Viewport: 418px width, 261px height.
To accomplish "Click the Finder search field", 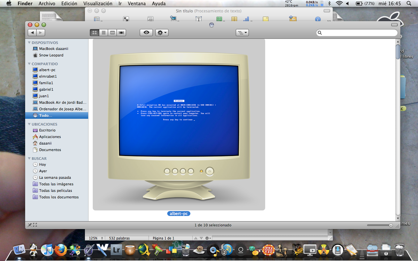I will (x=357, y=33).
